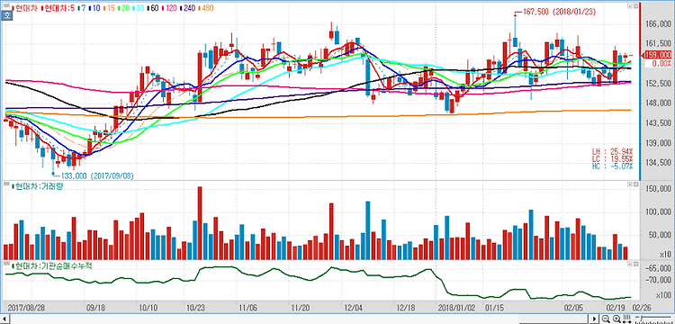This screenshot has width=675, height=324.
Task: Click the current price tag 159,000
Action: [x=657, y=55]
